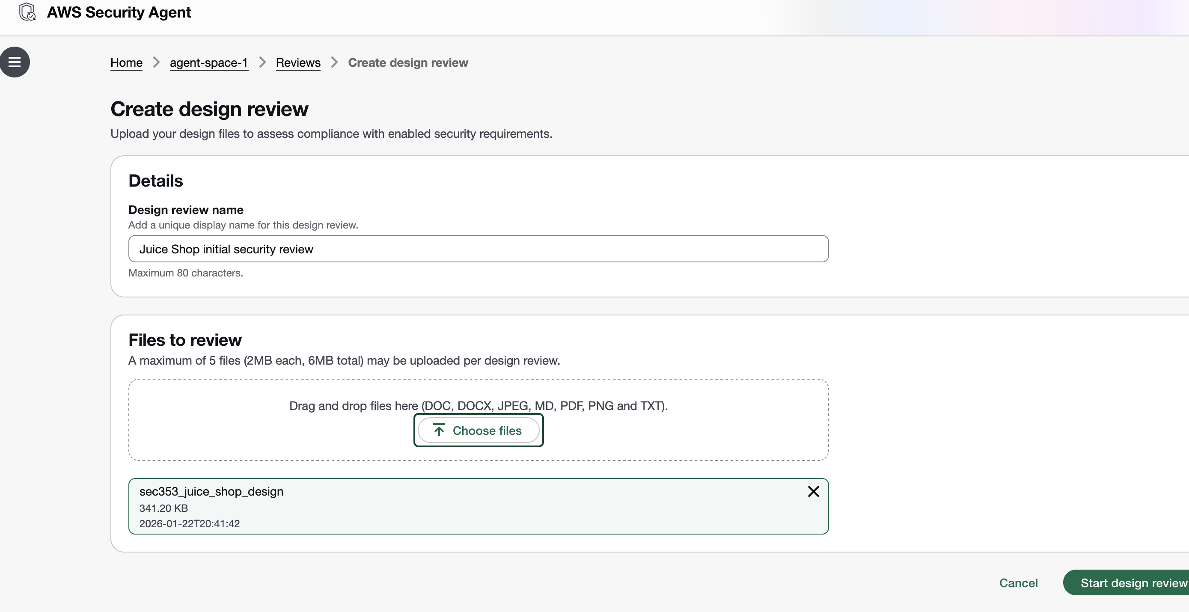This screenshot has height=612, width=1189.
Task: Click the Home breadcrumb link
Action: [x=126, y=62]
